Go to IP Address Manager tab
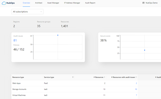 pos(72,3)
